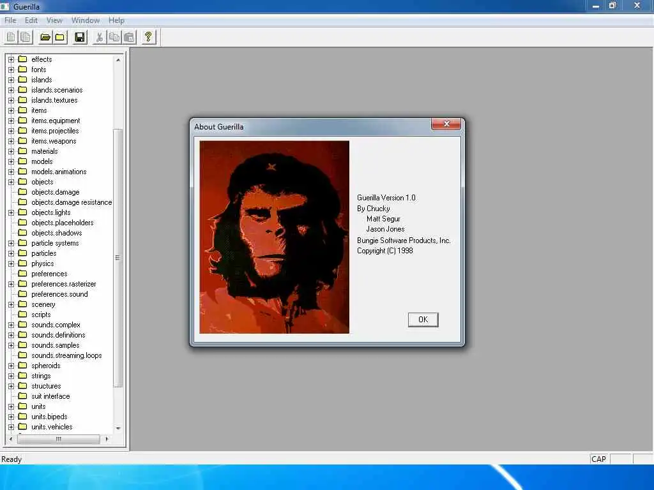Viewport: 654px width, 490px height.
Task: Click the tree scroll up arrow
Action: click(x=118, y=60)
